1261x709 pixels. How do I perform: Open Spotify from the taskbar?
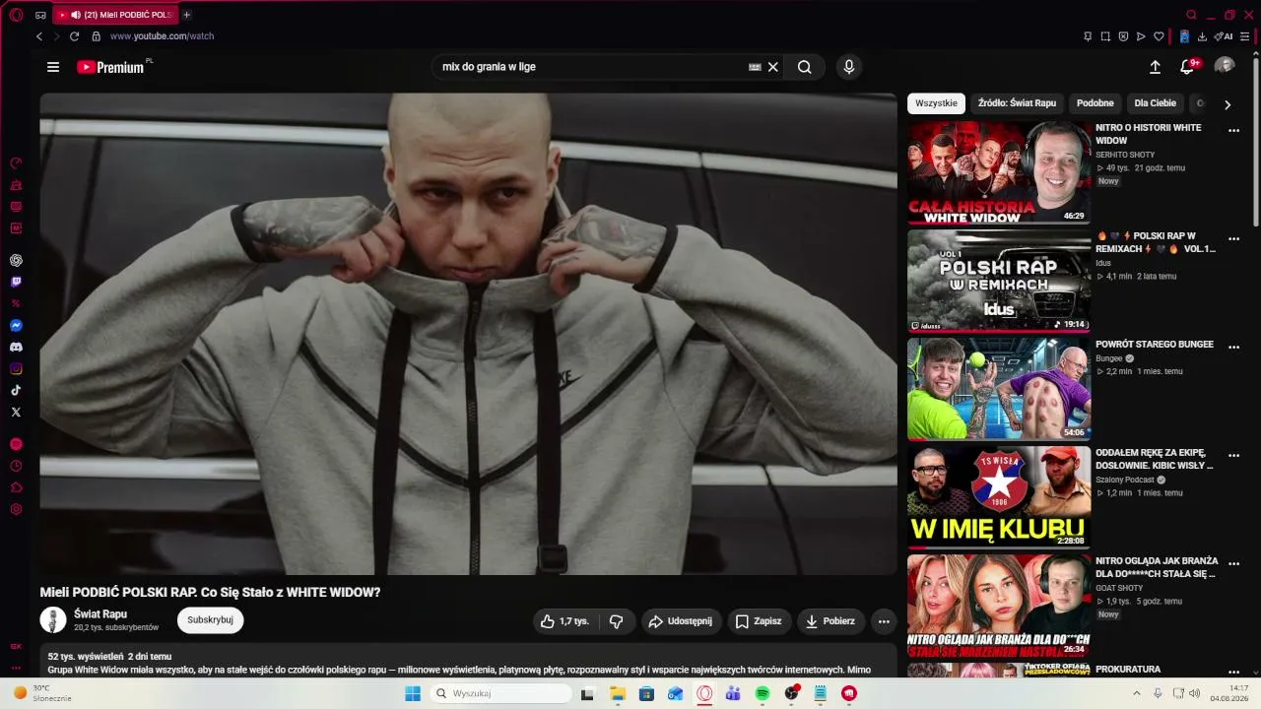tap(762, 693)
